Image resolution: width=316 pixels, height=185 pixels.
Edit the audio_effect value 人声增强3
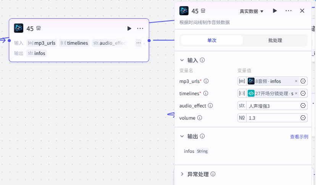(x=273, y=106)
